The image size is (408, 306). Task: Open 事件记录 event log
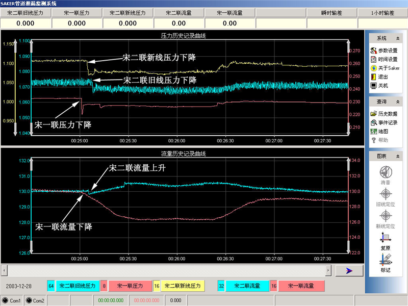(x=387, y=122)
